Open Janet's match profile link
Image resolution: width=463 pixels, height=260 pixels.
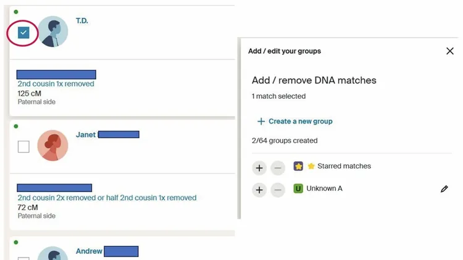86,135
